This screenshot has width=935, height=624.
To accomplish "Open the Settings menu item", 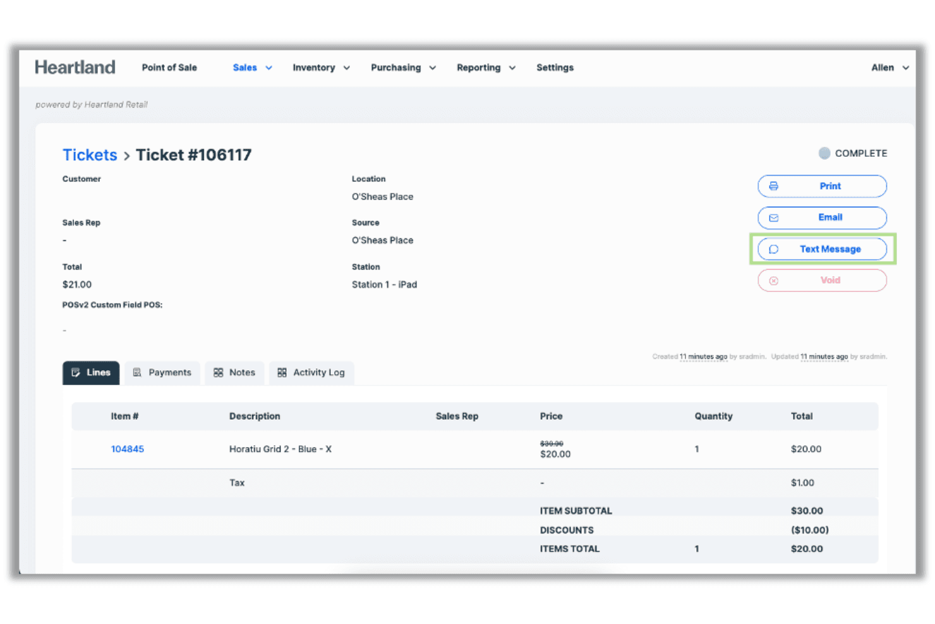I will tap(555, 68).
